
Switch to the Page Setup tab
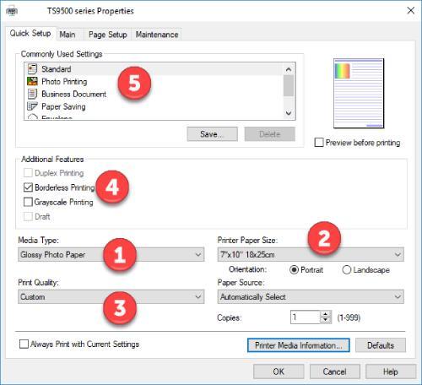(x=108, y=35)
